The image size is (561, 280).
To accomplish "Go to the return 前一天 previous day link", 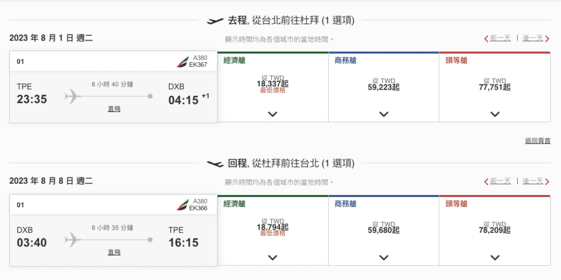I will point(500,182).
